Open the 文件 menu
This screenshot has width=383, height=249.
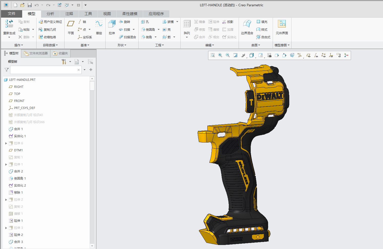click(12, 14)
